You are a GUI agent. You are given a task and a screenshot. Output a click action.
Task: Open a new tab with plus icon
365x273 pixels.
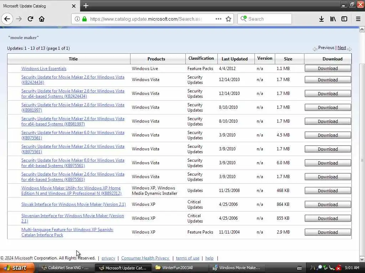pos(86,6)
